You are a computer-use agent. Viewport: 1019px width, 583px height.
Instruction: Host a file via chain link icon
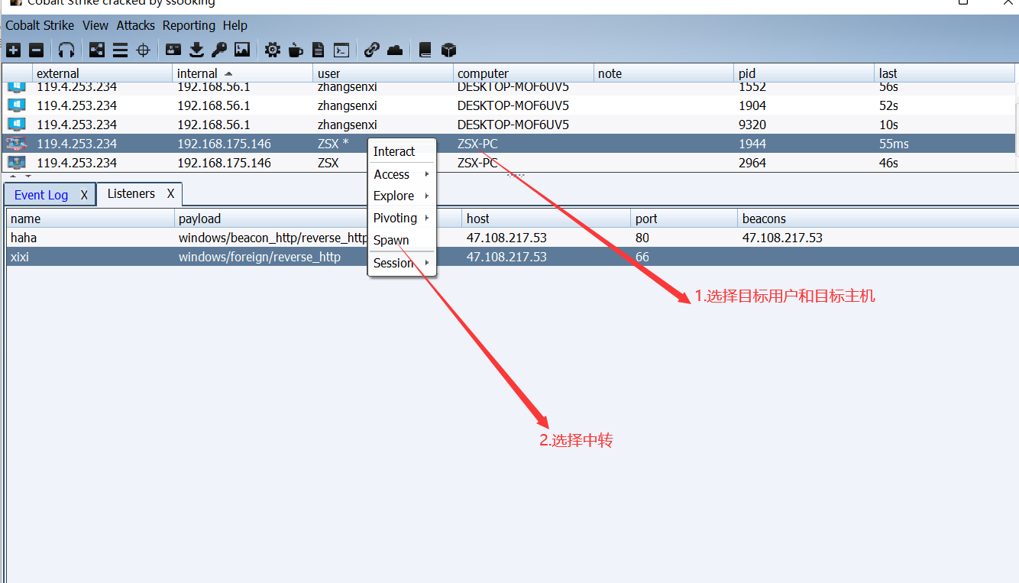pyautogui.click(x=372, y=50)
